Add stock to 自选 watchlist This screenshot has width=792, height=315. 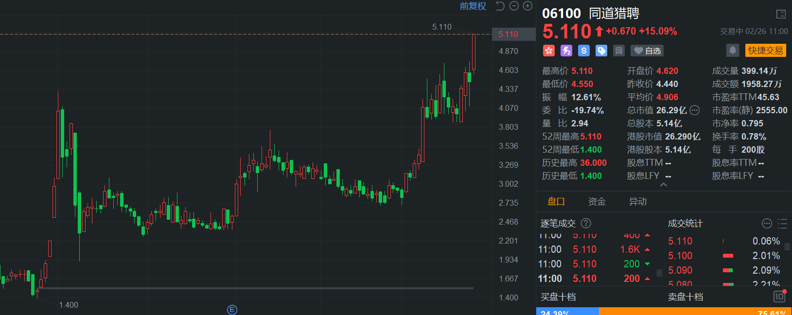(x=647, y=51)
